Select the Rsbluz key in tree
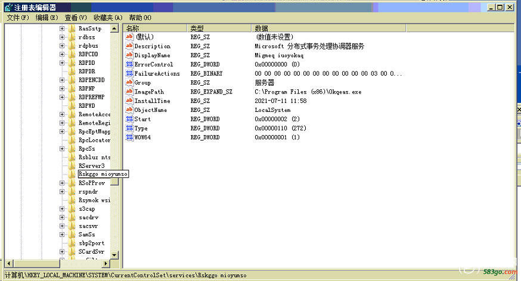This screenshot has height=281, width=521. click(94, 157)
